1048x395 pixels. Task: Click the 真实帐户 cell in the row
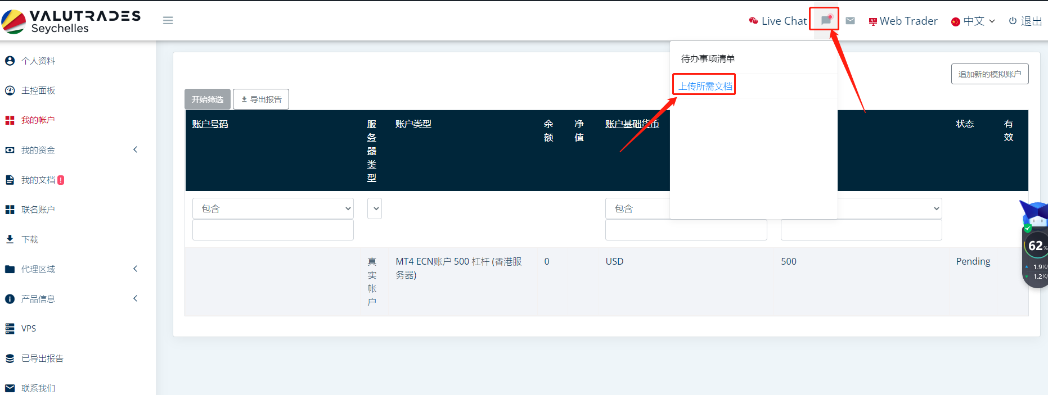tap(372, 282)
